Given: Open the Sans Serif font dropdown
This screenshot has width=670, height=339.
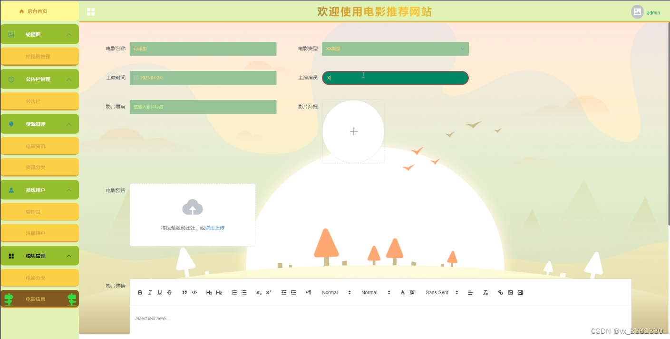Looking at the screenshot, I should [x=442, y=292].
